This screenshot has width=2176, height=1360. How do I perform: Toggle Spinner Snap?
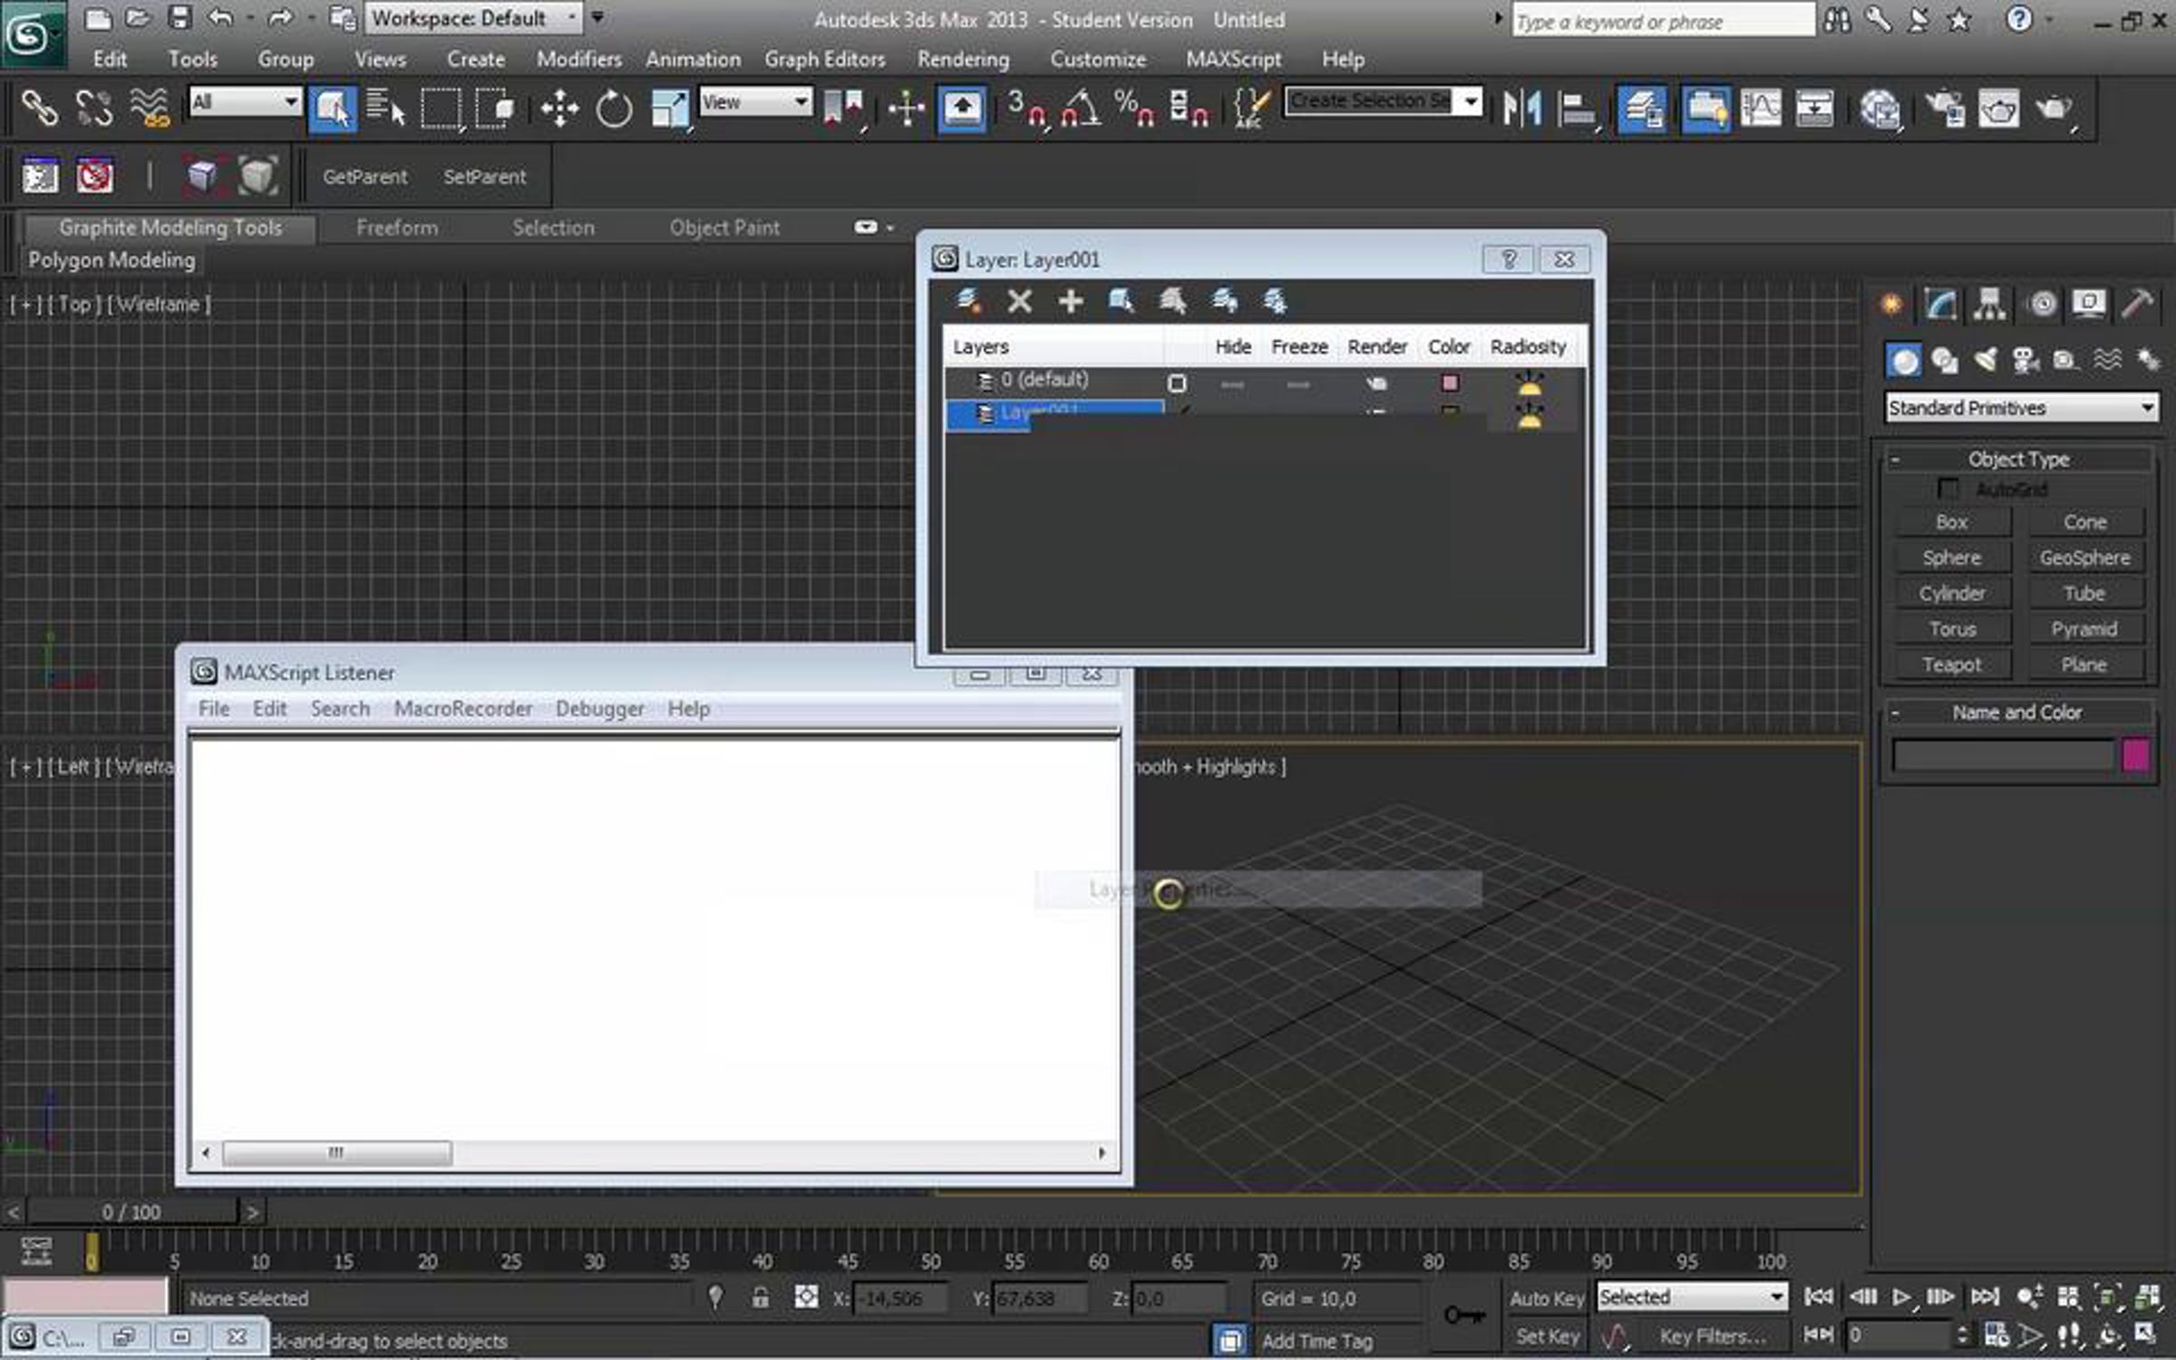(1188, 109)
